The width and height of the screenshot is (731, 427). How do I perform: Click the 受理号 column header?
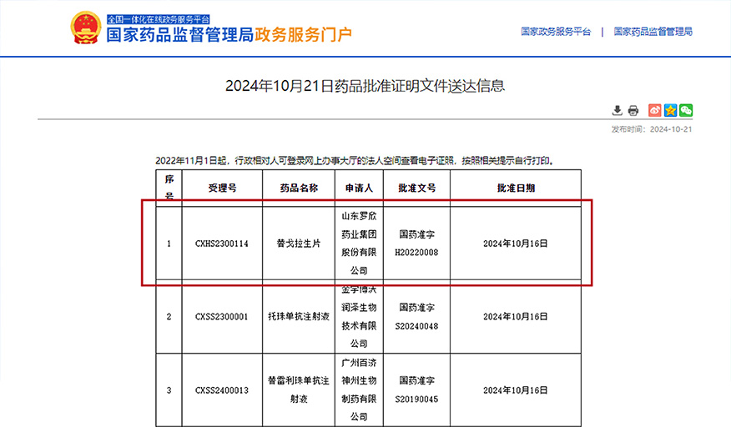[x=222, y=188]
